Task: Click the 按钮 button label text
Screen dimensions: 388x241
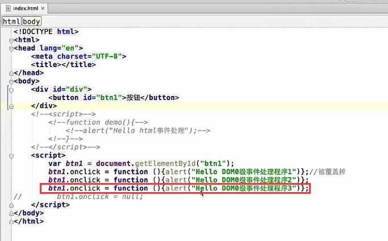Action: (133, 98)
